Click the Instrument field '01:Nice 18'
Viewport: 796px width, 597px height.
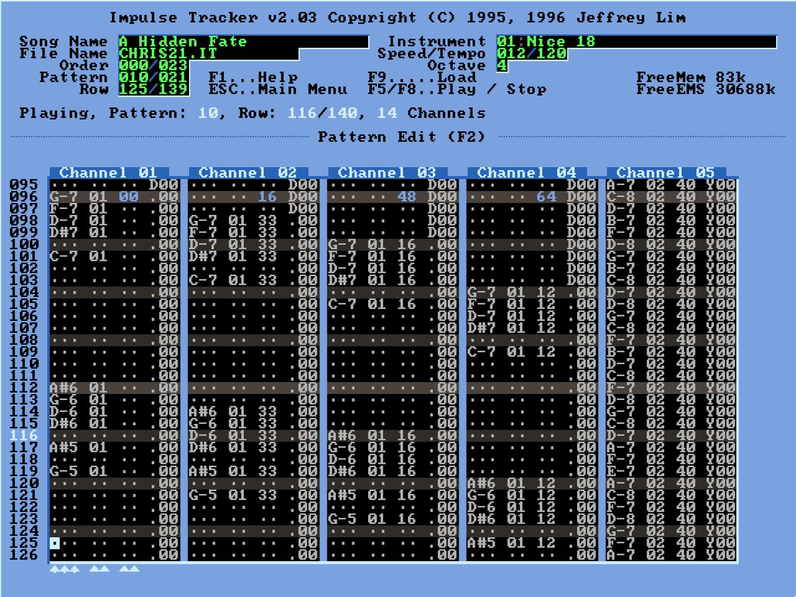point(636,42)
